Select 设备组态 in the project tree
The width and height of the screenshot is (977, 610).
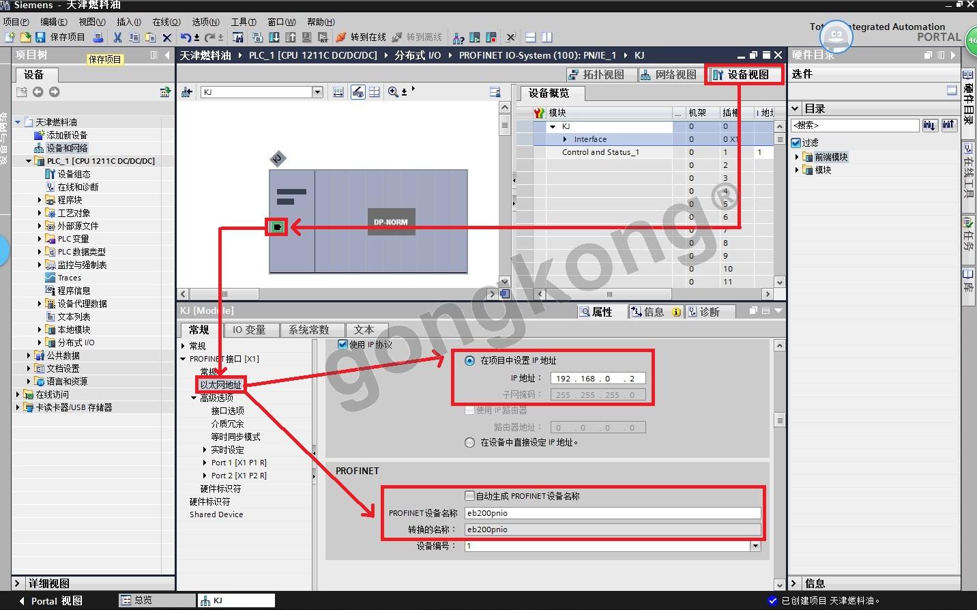[74, 174]
